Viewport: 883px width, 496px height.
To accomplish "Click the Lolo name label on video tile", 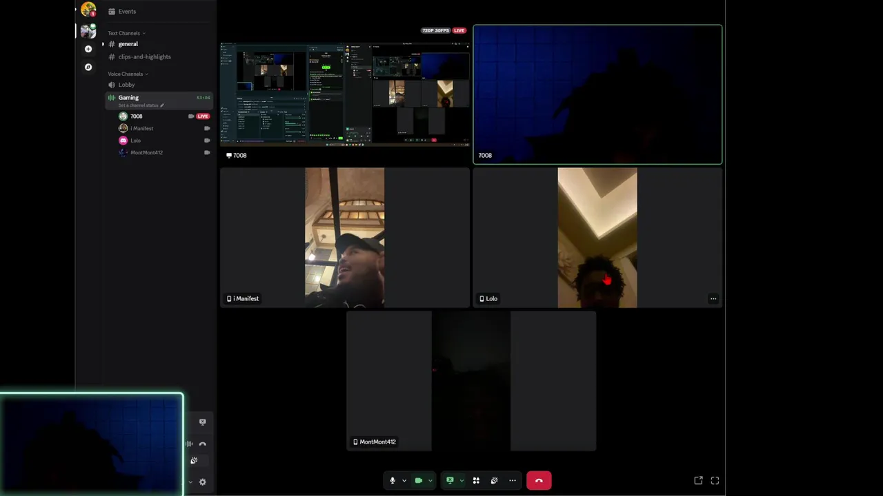I will click(x=488, y=299).
